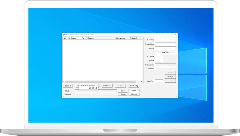Click Browse beside the FileName field
Screen dimensions: 240x136
[x=123, y=94]
